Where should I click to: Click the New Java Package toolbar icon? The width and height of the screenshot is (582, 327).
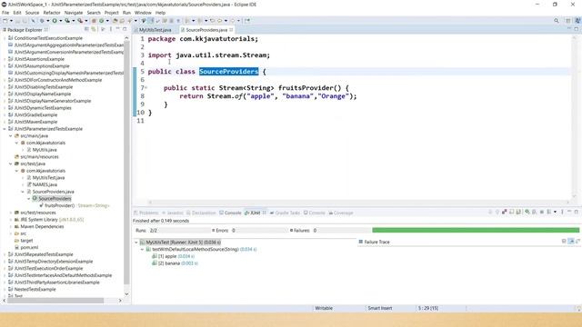tap(94, 21)
